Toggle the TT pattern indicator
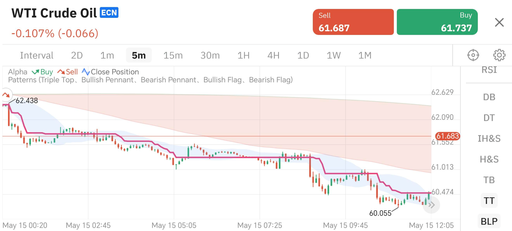Screen dimensions: 512x231 click(x=489, y=201)
